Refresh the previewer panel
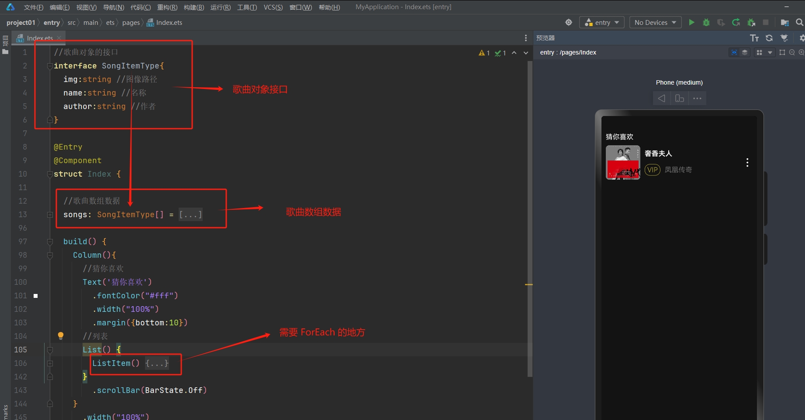Viewport: 805px width, 420px height. pos(769,38)
